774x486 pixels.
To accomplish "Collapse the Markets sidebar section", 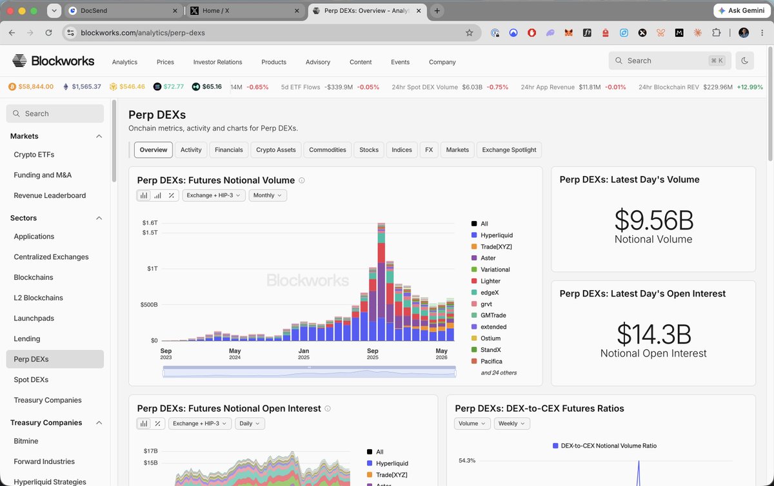I will pyautogui.click(x=99, y=137).
